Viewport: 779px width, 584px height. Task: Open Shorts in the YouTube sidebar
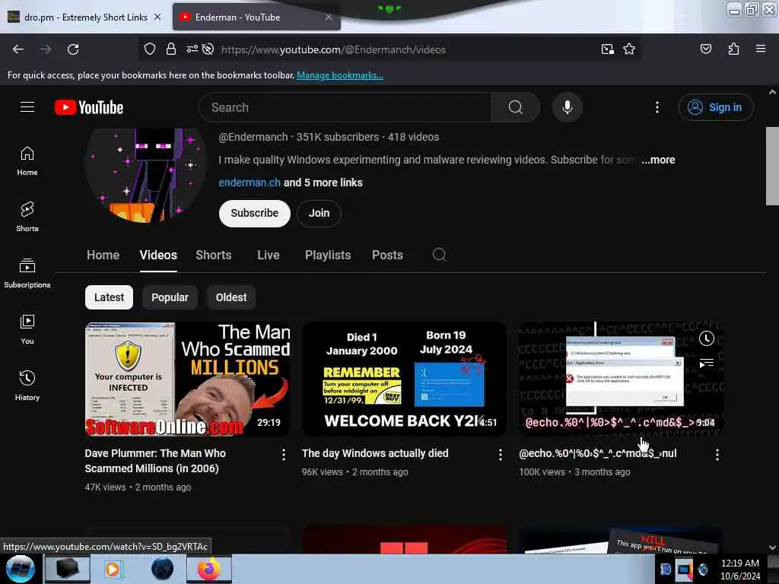coord(27,217)
